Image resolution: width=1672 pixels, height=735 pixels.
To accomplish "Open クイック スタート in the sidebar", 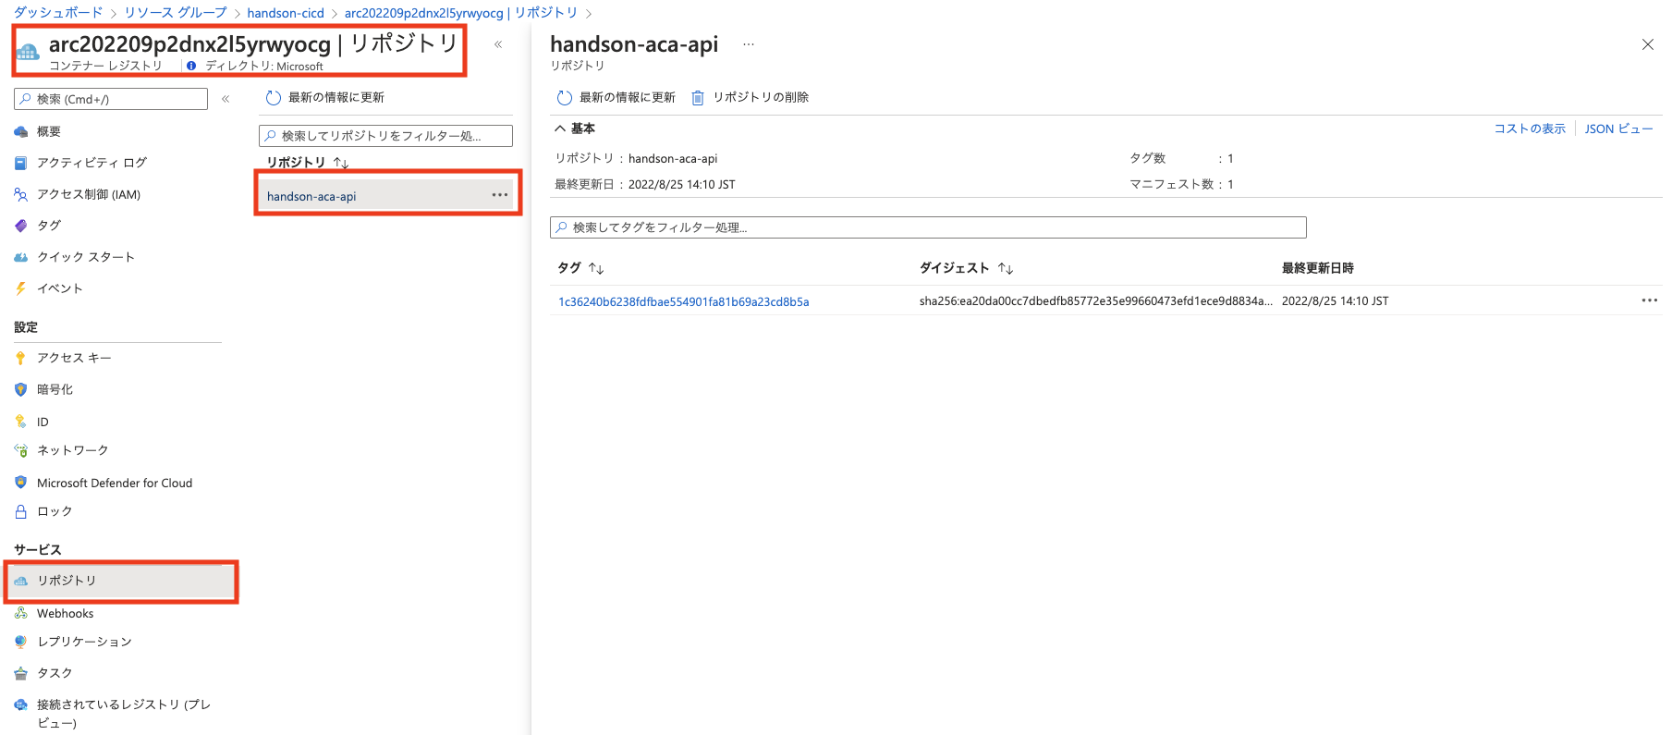I will point(86,257).
